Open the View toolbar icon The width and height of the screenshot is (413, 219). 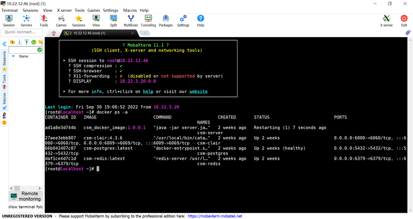[x=96, y=21]
